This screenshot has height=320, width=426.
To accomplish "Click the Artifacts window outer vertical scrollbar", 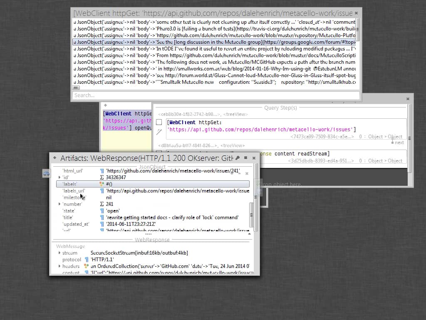I will pyautogui.click(x=256, y=197).
